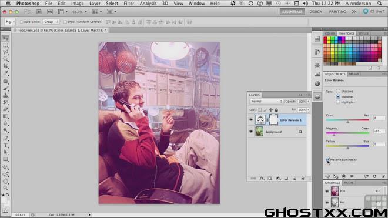Expand more workspaces double chevron
This screenshot has width=388, height=218.
(354, 11)
